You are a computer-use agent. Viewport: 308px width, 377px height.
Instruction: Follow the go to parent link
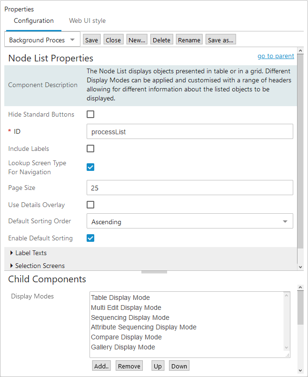coord(276,56)
